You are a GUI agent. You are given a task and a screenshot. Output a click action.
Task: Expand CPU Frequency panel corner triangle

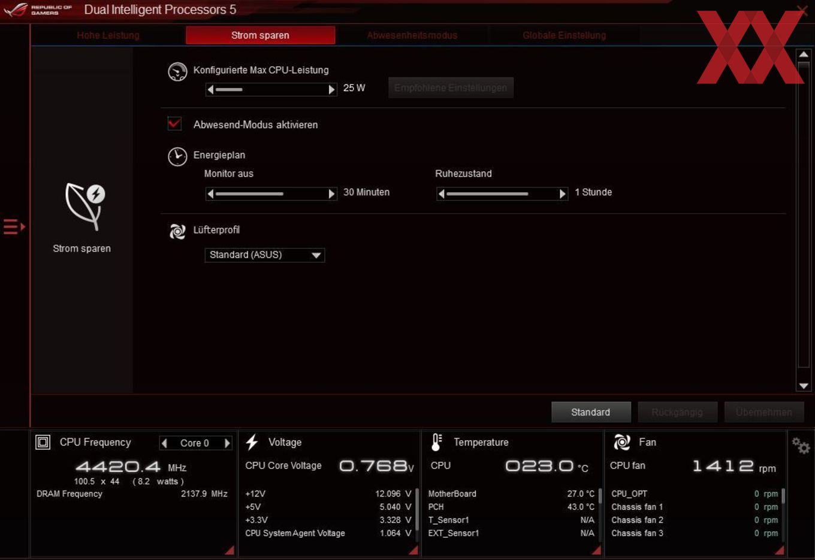tap(230, 550)
